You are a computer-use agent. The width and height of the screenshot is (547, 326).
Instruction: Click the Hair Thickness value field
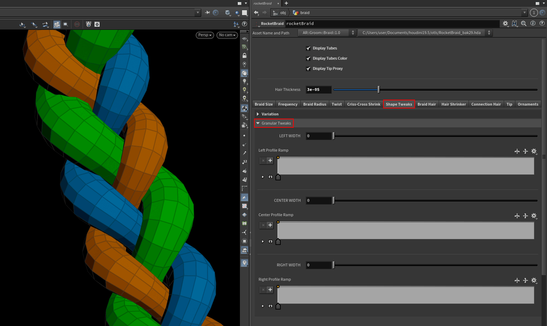point(319,89)
